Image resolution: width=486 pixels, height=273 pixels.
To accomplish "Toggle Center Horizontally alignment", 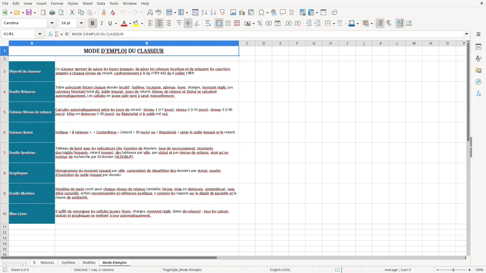I will click(159, 23).
